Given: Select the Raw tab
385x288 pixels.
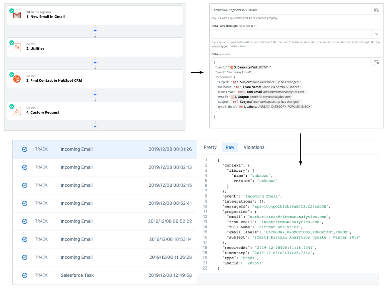Looking at the screenshot, I should click(230, 147).
